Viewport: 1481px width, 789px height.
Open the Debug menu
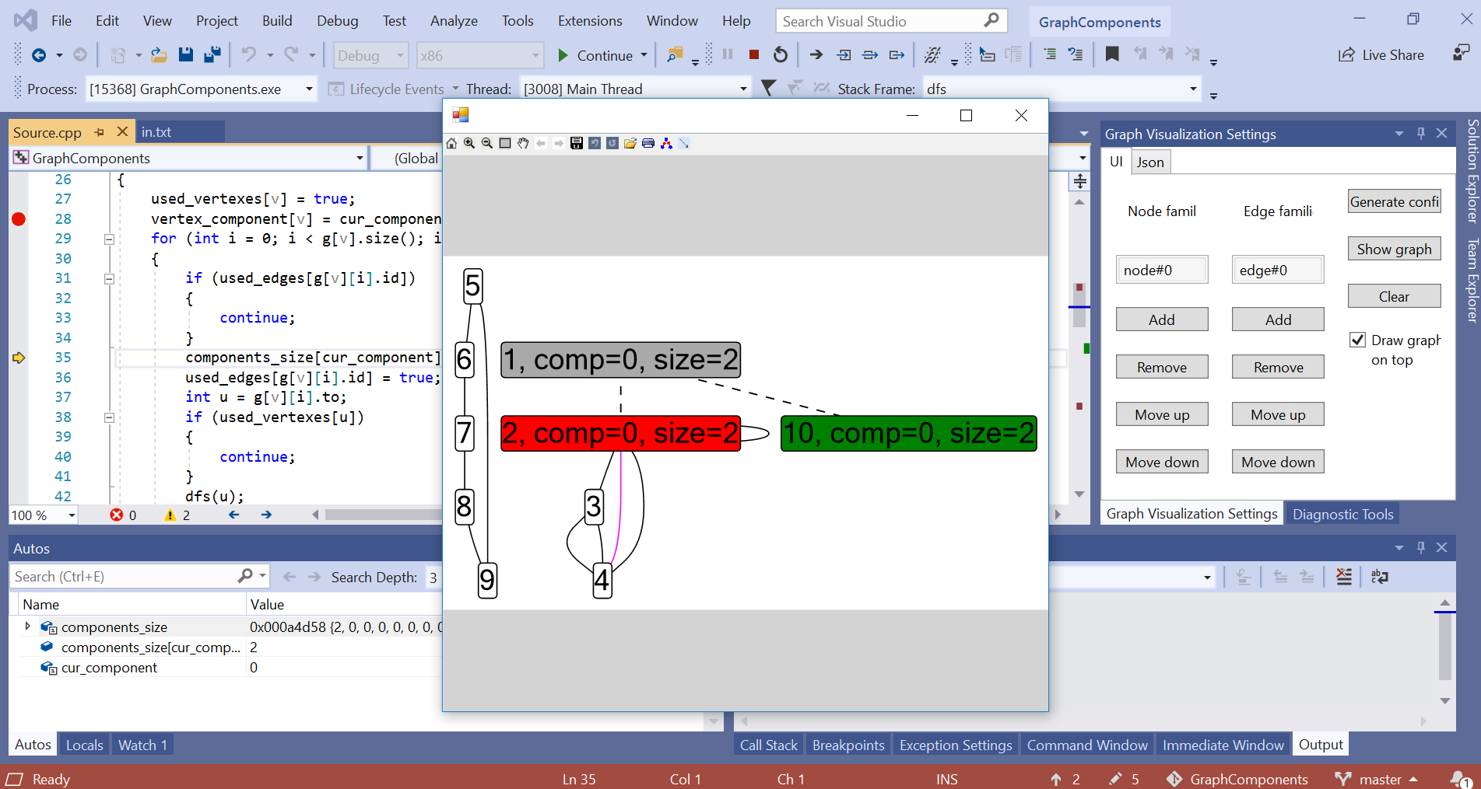pyautogui.click(x=338, y=21)
